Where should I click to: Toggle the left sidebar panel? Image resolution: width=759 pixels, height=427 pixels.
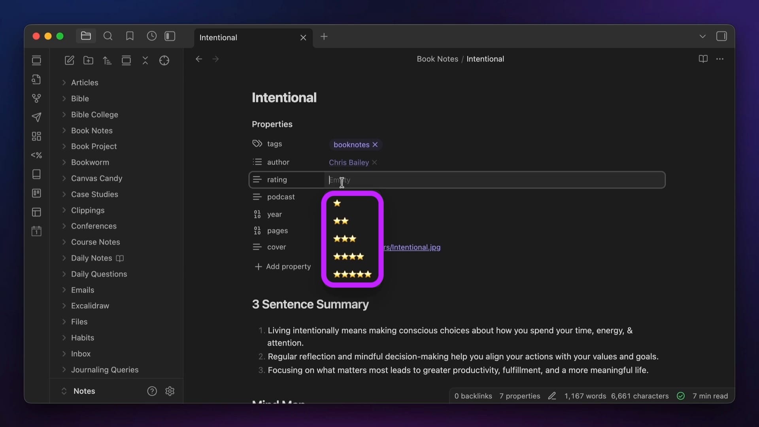point(170,36)
